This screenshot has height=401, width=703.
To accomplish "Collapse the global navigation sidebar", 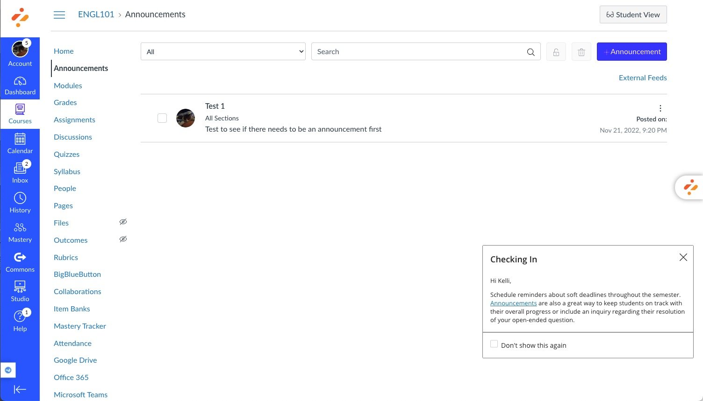I will point(20,389).
